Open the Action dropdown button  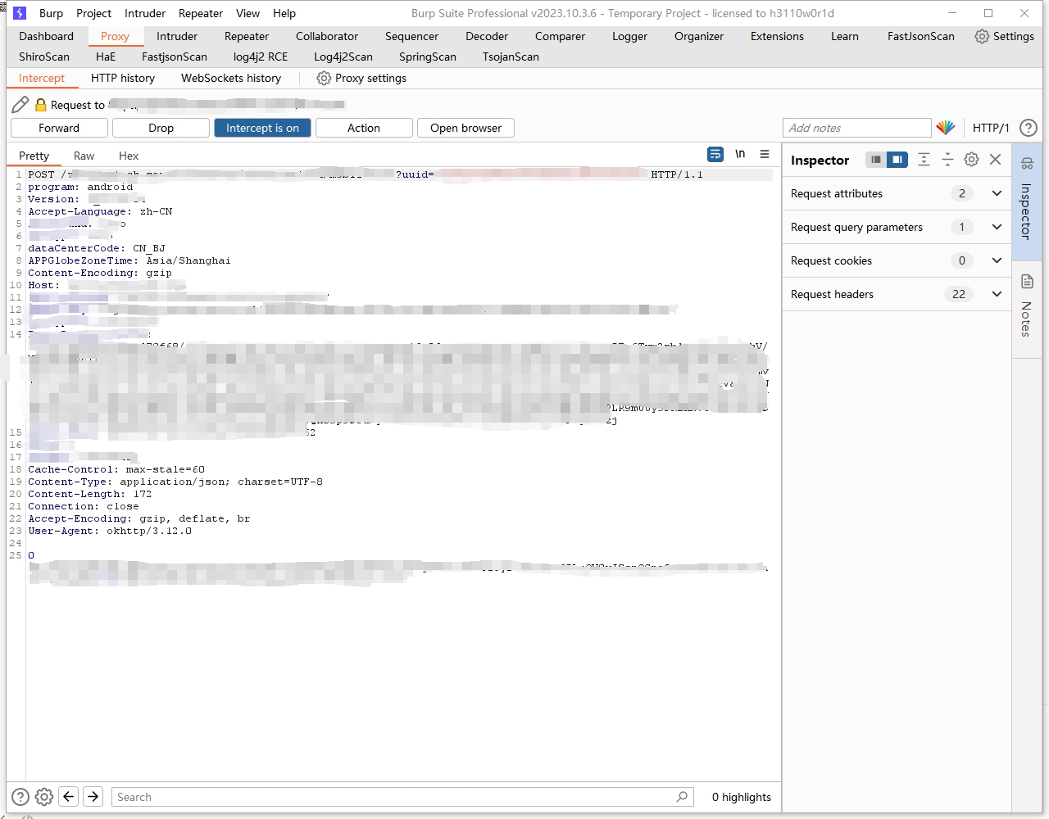[364, 128]
